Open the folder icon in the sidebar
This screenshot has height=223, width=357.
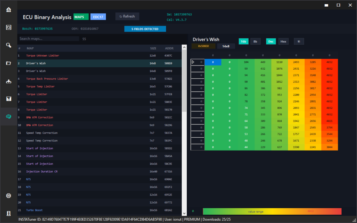[x=9, y=63]
